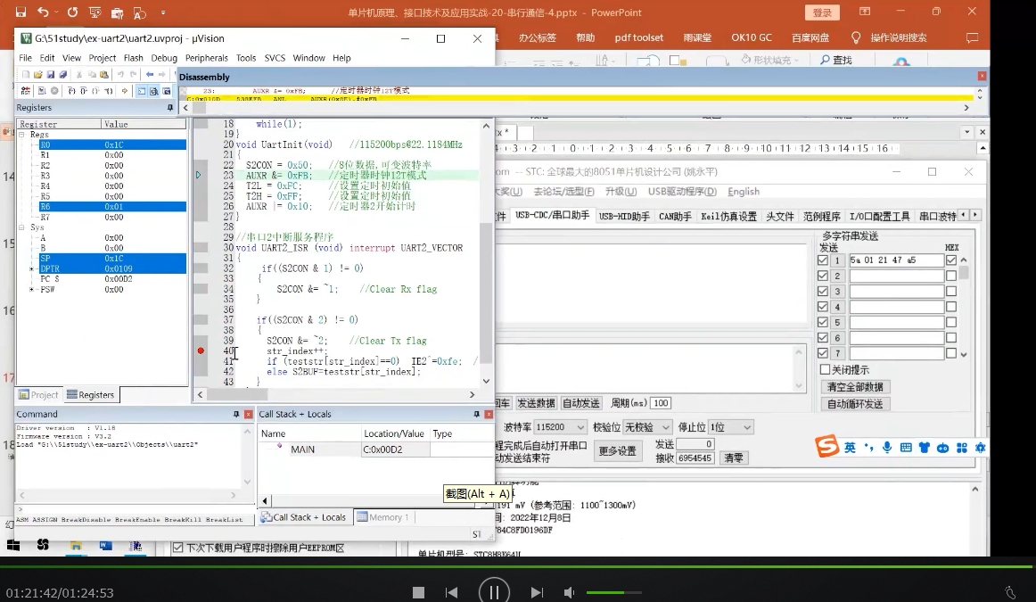Click the 清空全部数据 button

coord(855,387)
